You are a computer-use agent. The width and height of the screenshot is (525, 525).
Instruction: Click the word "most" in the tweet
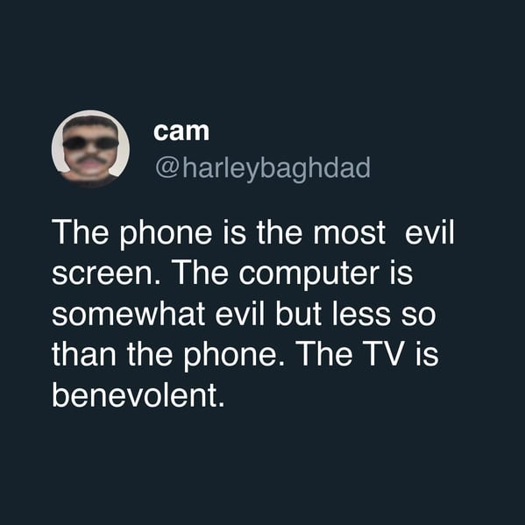[x=349, y=233]
